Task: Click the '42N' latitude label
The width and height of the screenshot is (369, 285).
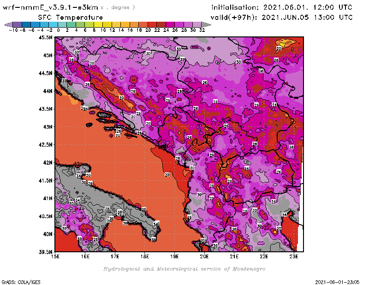Action: pyautogui.click(x=48, y=163)
